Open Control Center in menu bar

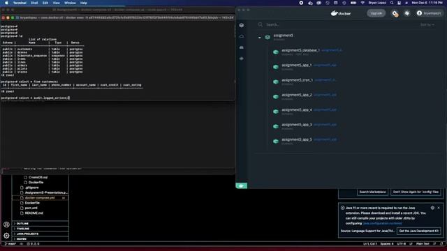(x=399, y=3)
